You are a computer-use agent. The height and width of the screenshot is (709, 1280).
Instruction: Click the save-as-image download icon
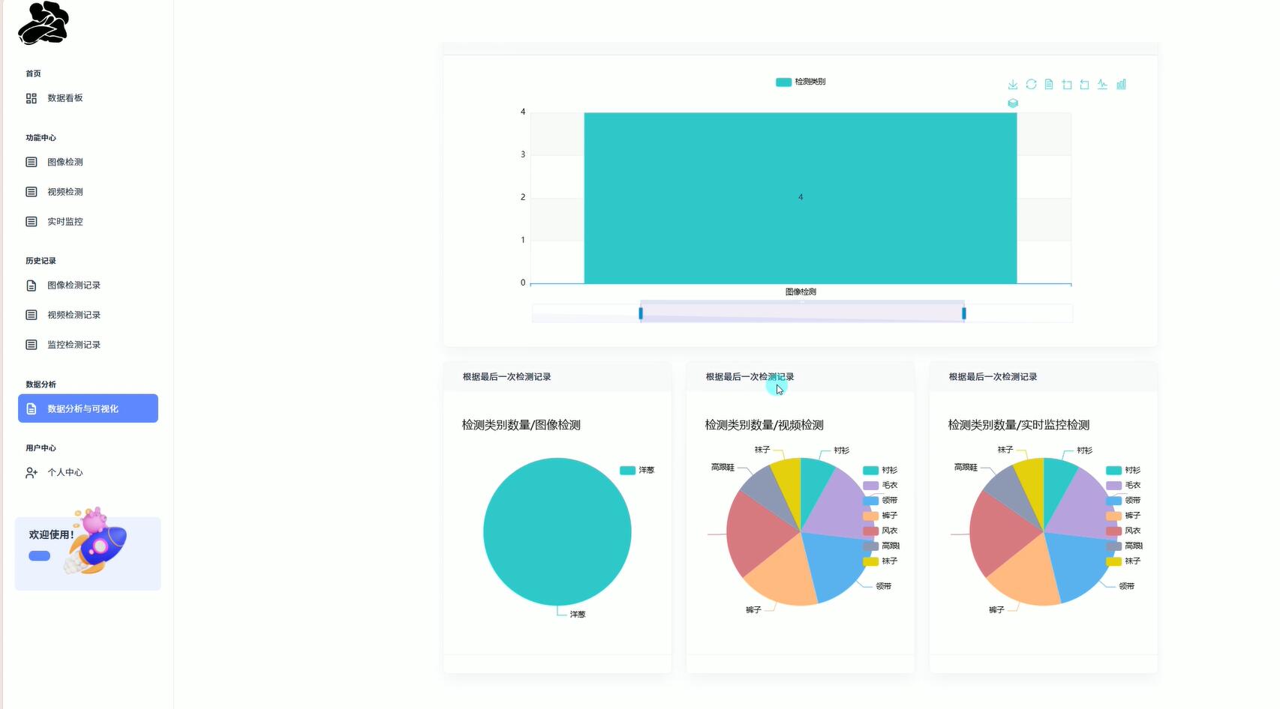point(1012,85)
